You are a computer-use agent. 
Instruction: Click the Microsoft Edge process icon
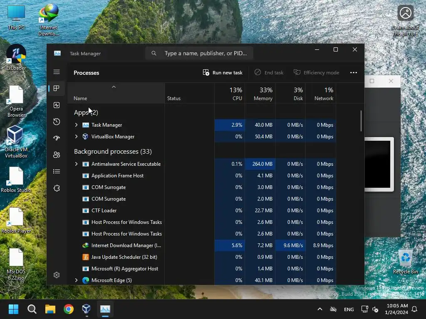click(x=86, y=280)
